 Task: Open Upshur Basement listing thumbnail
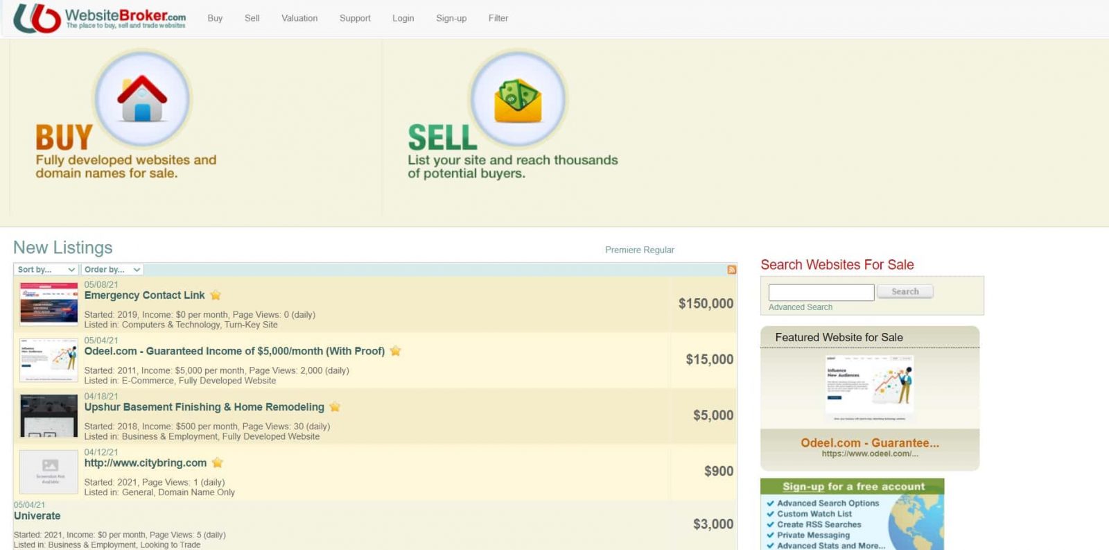pos(49,416)
